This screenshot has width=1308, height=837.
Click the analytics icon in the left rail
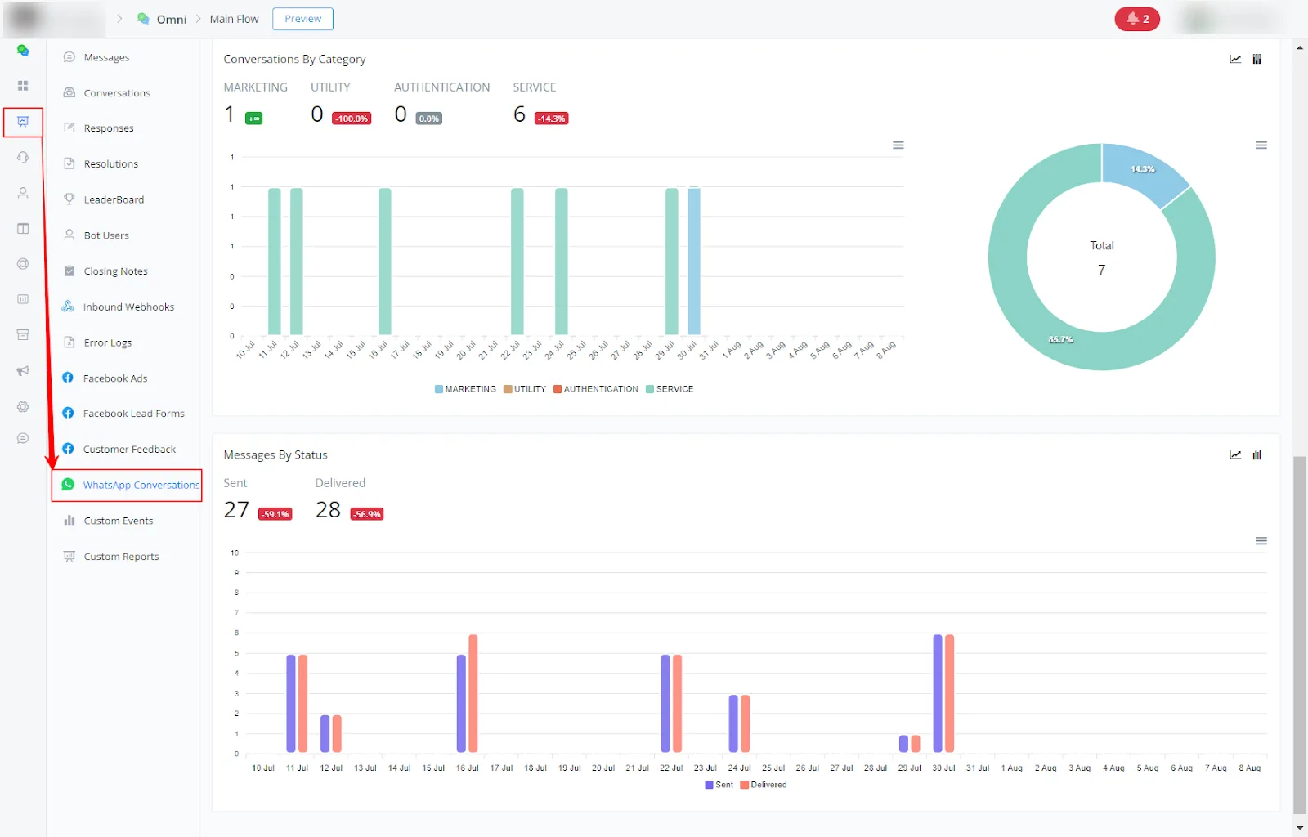point(23,122)
